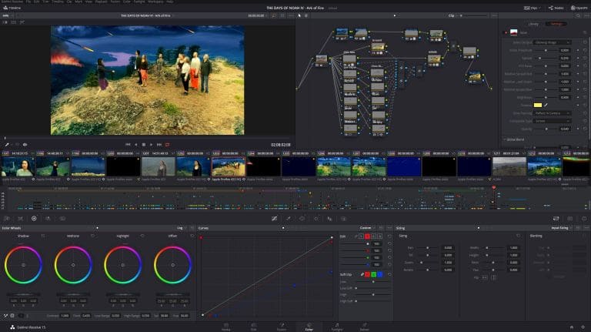Reset the Highlight color wheel
Viewport: 591px width, 332px height.
pos(142,236)
